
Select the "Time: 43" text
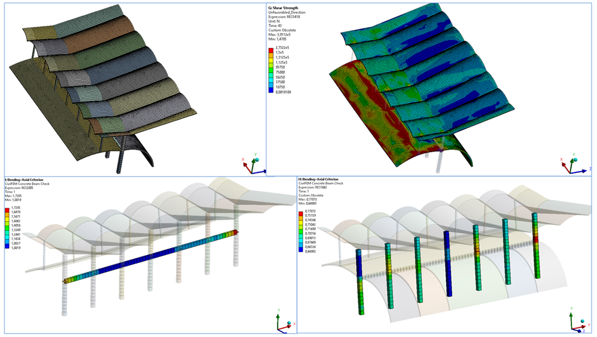click(x=275, y=26)
